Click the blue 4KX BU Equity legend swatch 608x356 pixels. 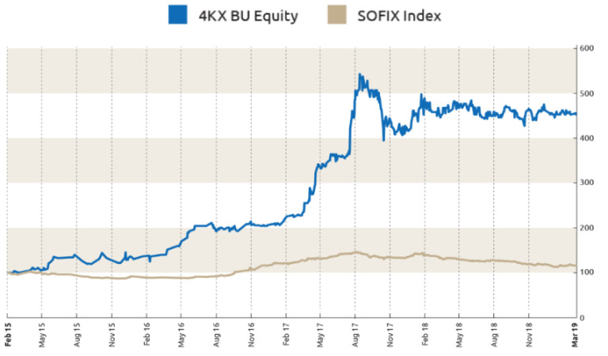[179, 15]
